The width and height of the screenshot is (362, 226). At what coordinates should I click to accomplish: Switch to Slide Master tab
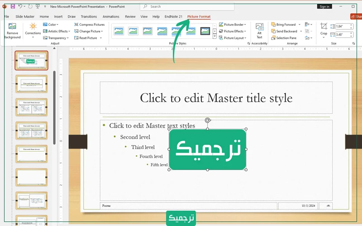coord(25,17)
